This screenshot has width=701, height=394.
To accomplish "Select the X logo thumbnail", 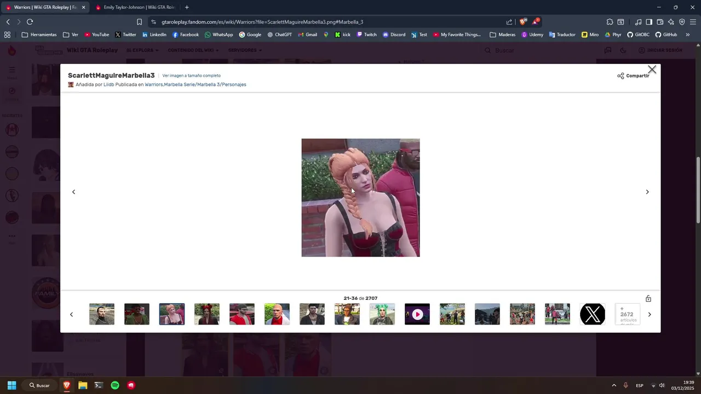I will click(593, 314).
